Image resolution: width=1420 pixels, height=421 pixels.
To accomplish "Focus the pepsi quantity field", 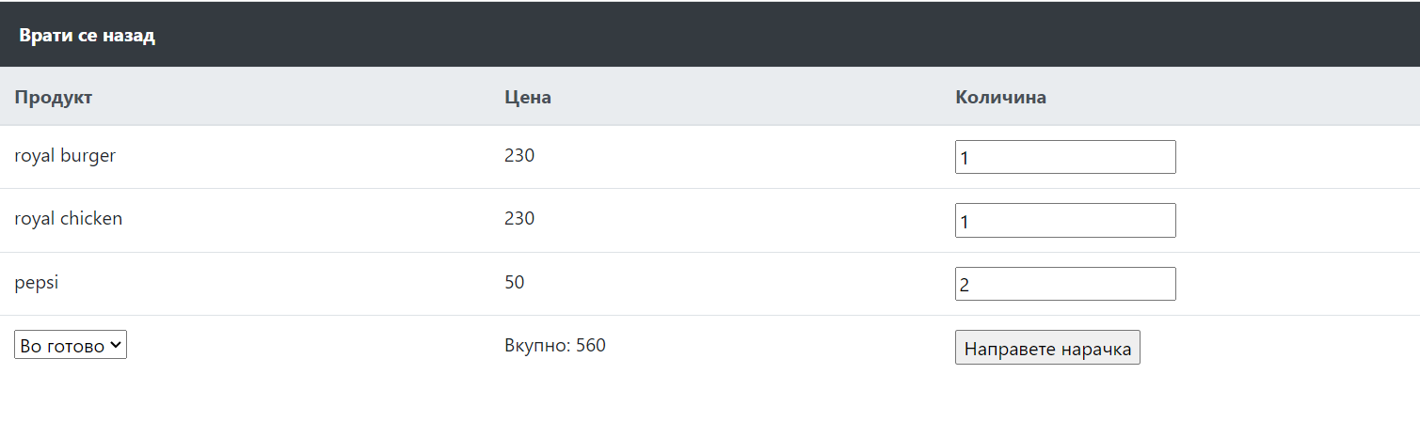I will [1064, 284].
